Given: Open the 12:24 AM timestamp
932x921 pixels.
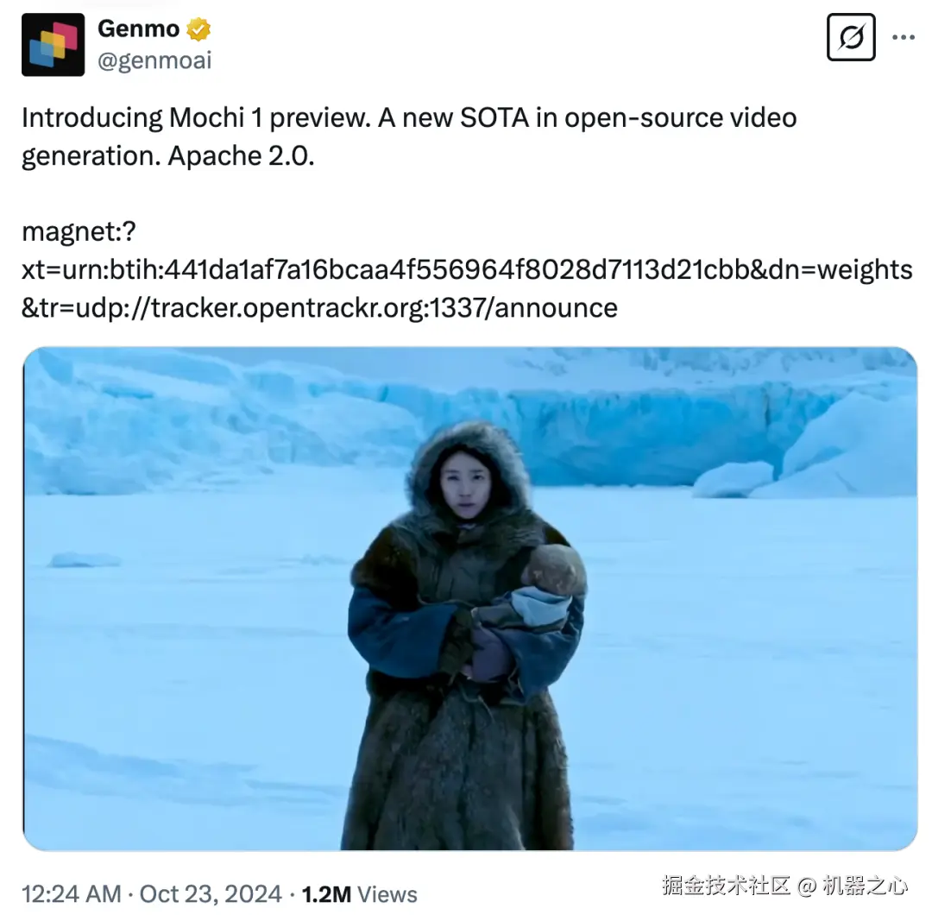Looking at the screenshot, I should pyautogui.click(x=72, y=894).
